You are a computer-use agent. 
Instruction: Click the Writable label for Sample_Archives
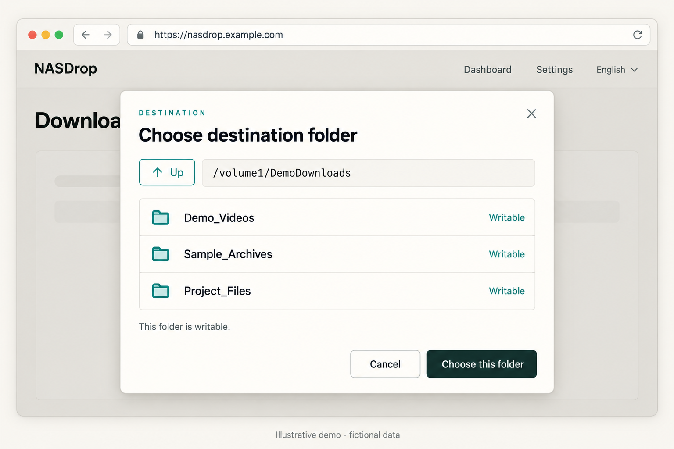coord(507,254)
